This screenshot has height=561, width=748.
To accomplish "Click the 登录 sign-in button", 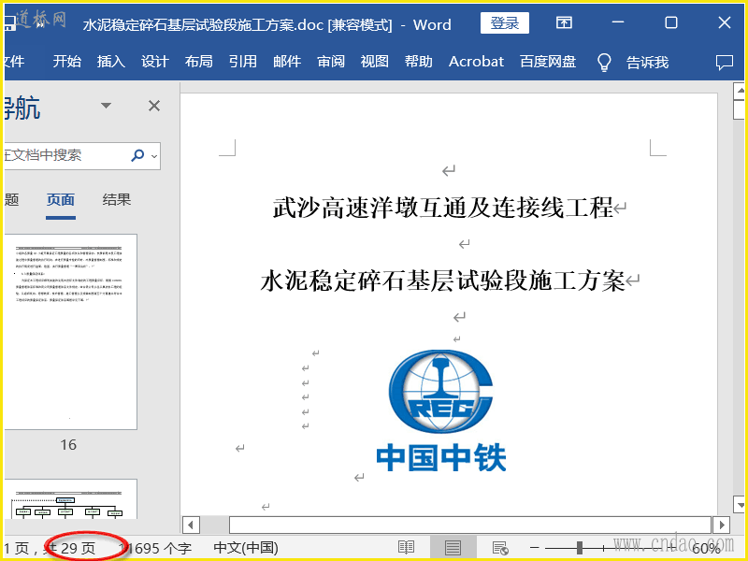I will [x=505, y=22].
